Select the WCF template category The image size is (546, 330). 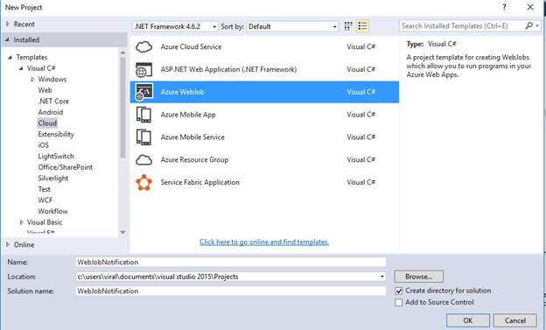(x=45, y=200)
